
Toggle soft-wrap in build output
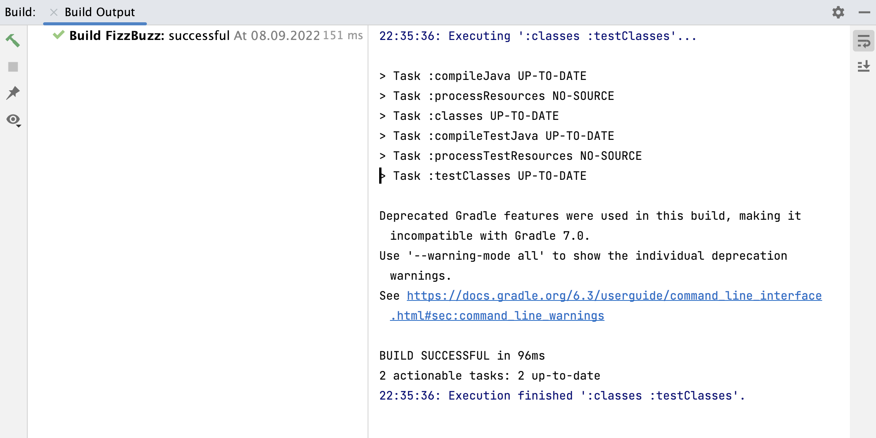863,41
